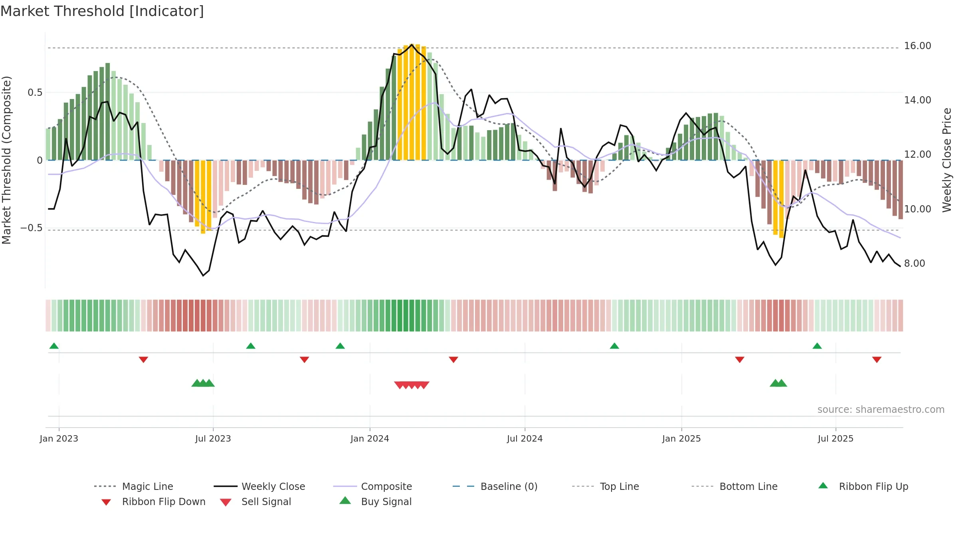
Task: Click the 0.5 composite axis label
Action: (35, 93)
